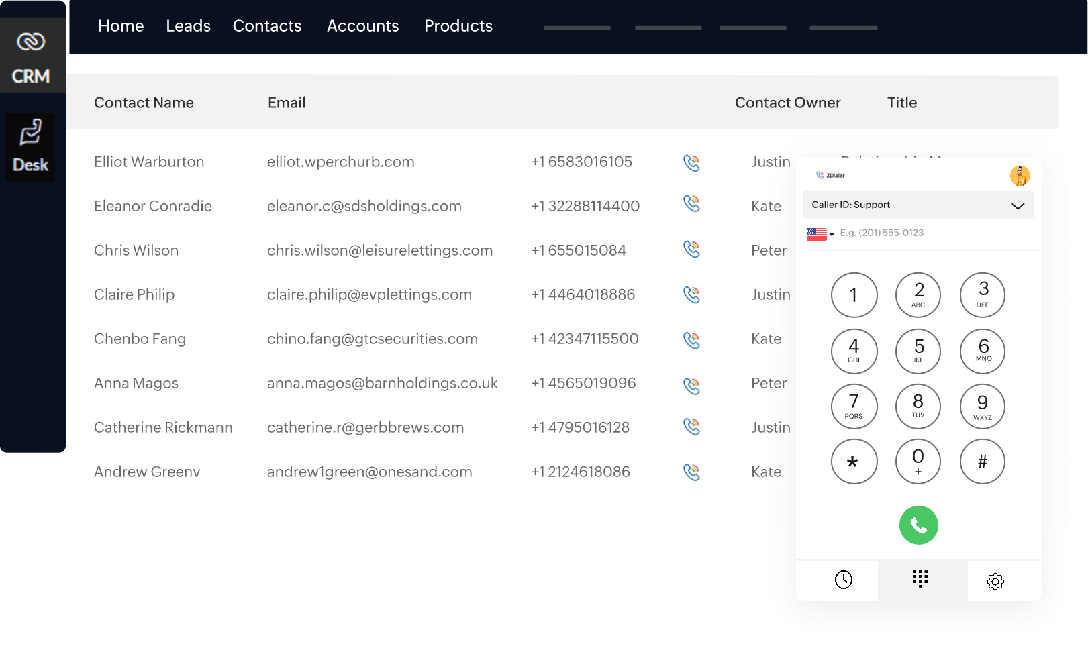Click the asterisk key on the dial pad
Image resolution: width=1088 pixels, height=648 pixels.
tap(854, 462)
